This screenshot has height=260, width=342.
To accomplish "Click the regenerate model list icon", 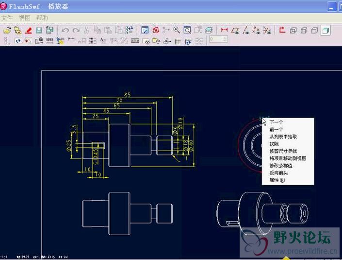I will click(x=130, y=30).
